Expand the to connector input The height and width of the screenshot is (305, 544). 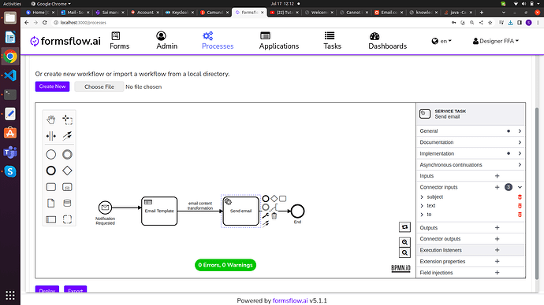coord(422,215)
